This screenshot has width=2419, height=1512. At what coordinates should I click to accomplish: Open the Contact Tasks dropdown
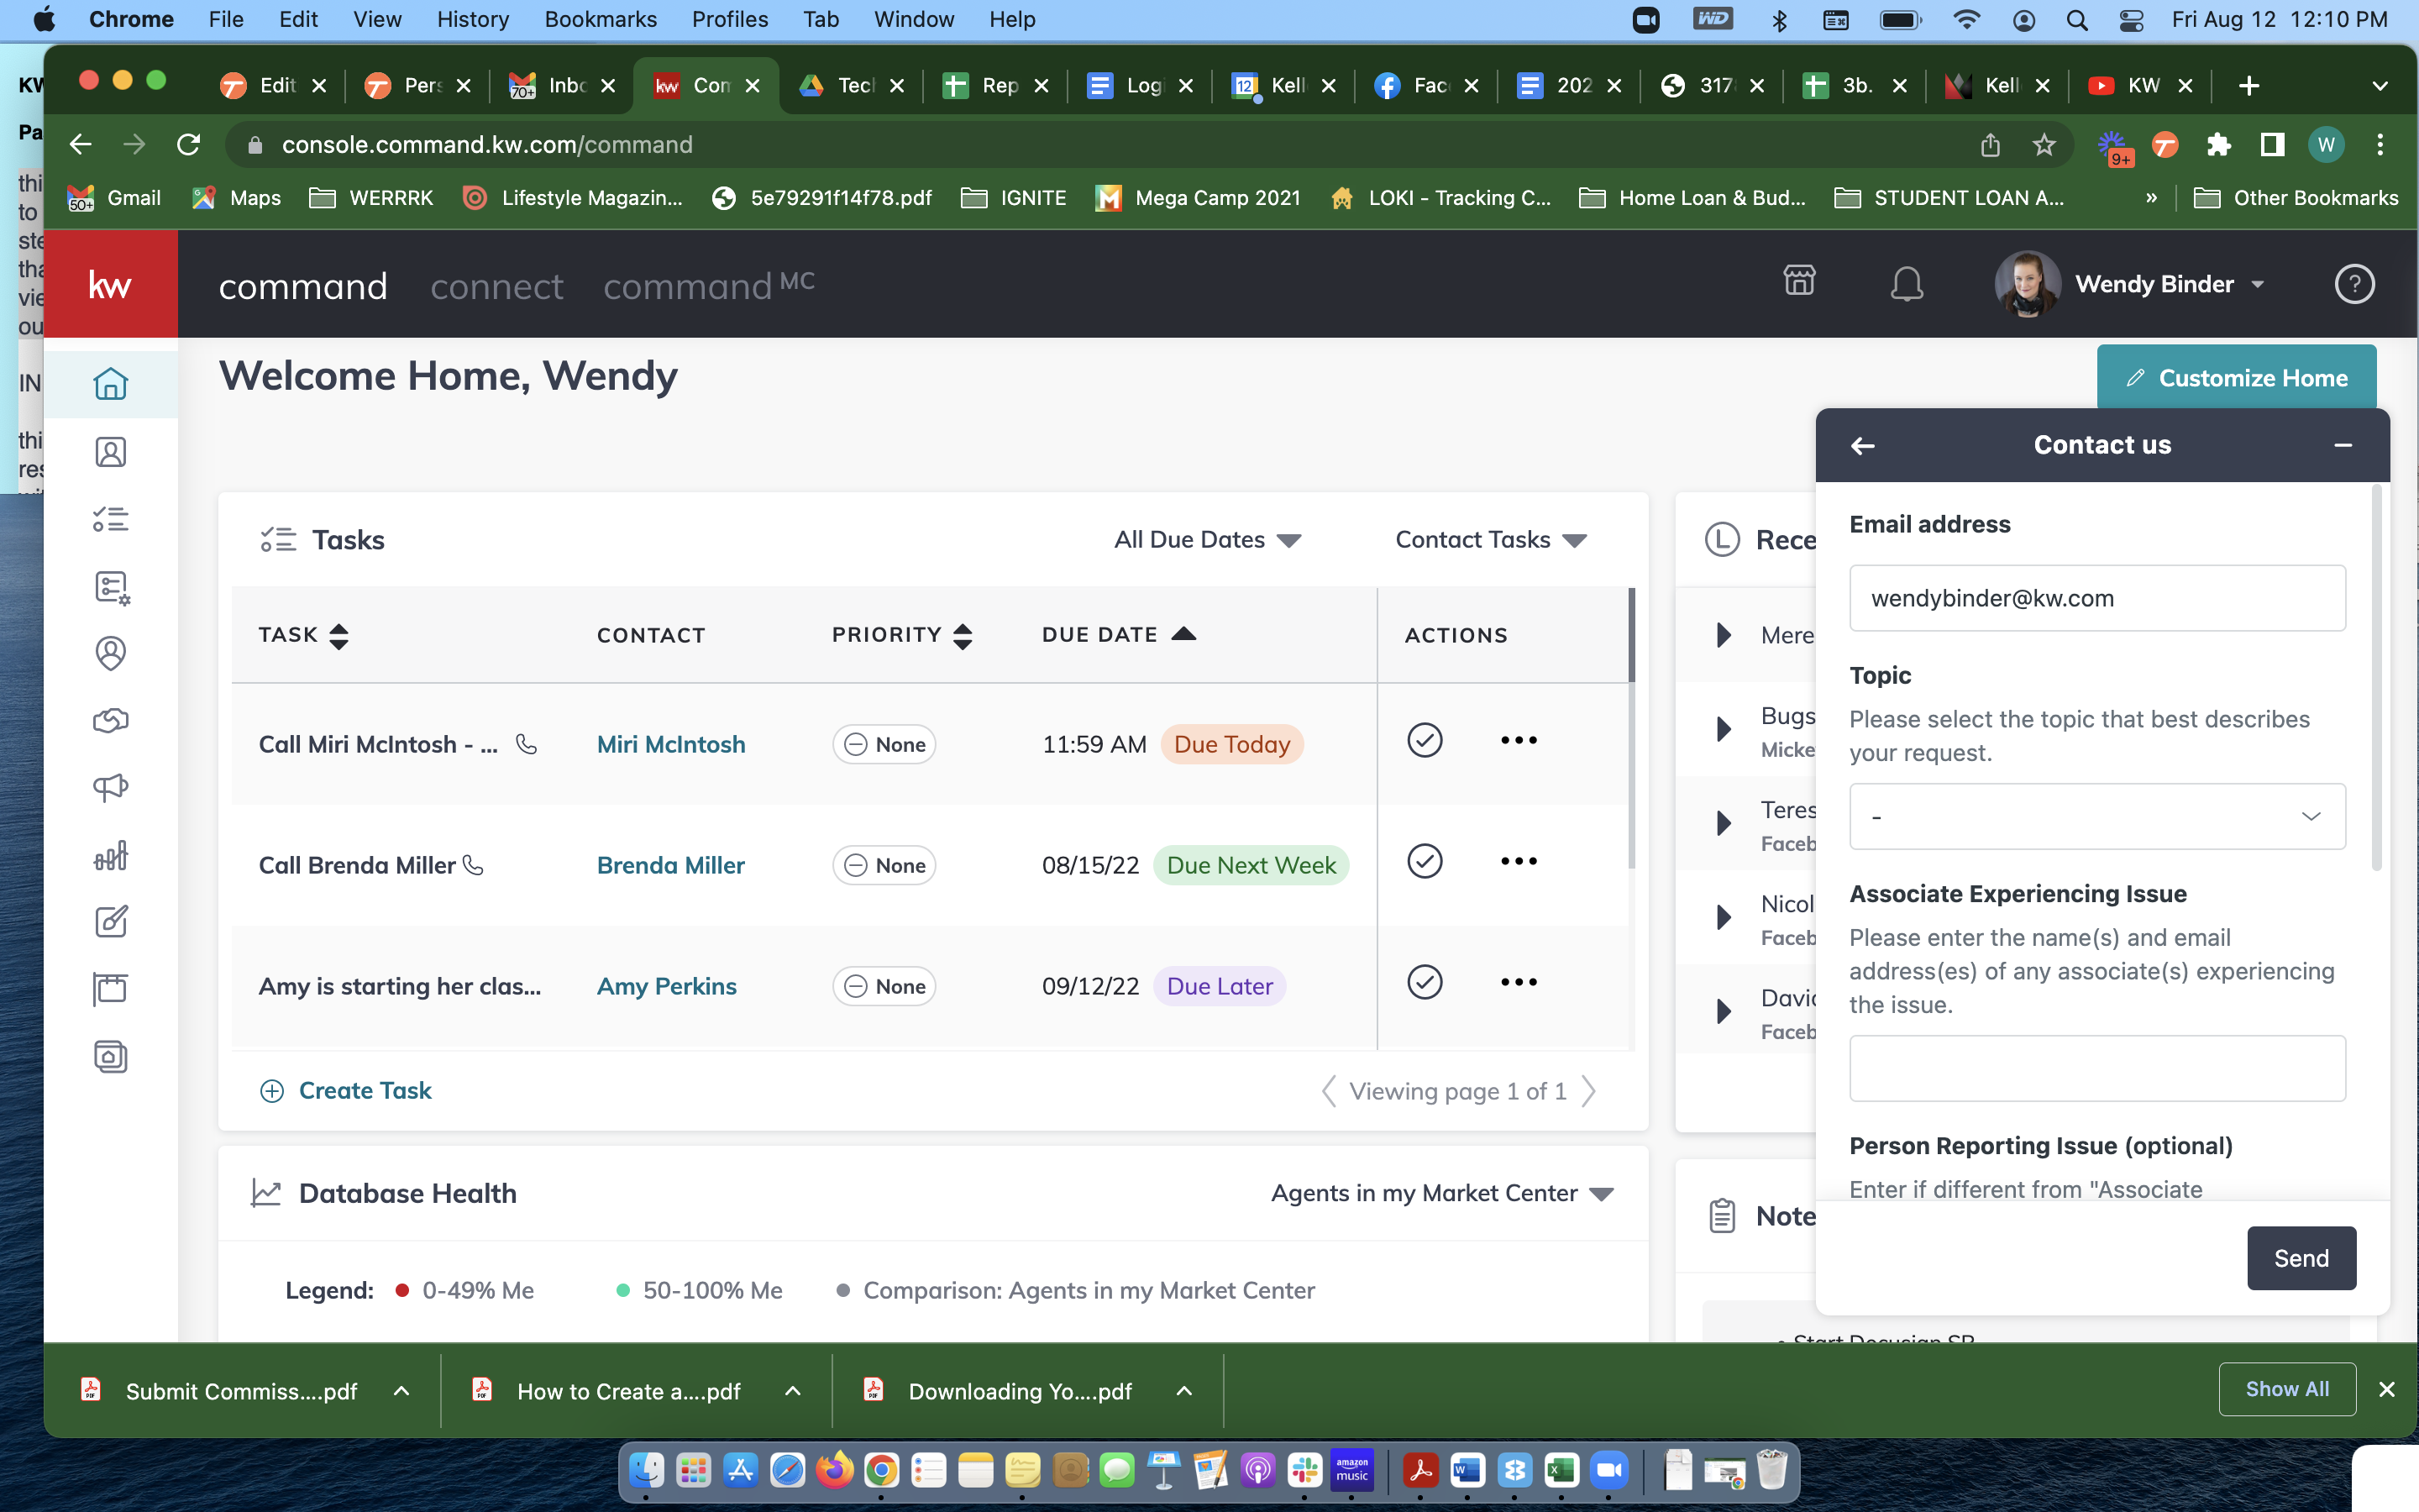coord(1490,540)
